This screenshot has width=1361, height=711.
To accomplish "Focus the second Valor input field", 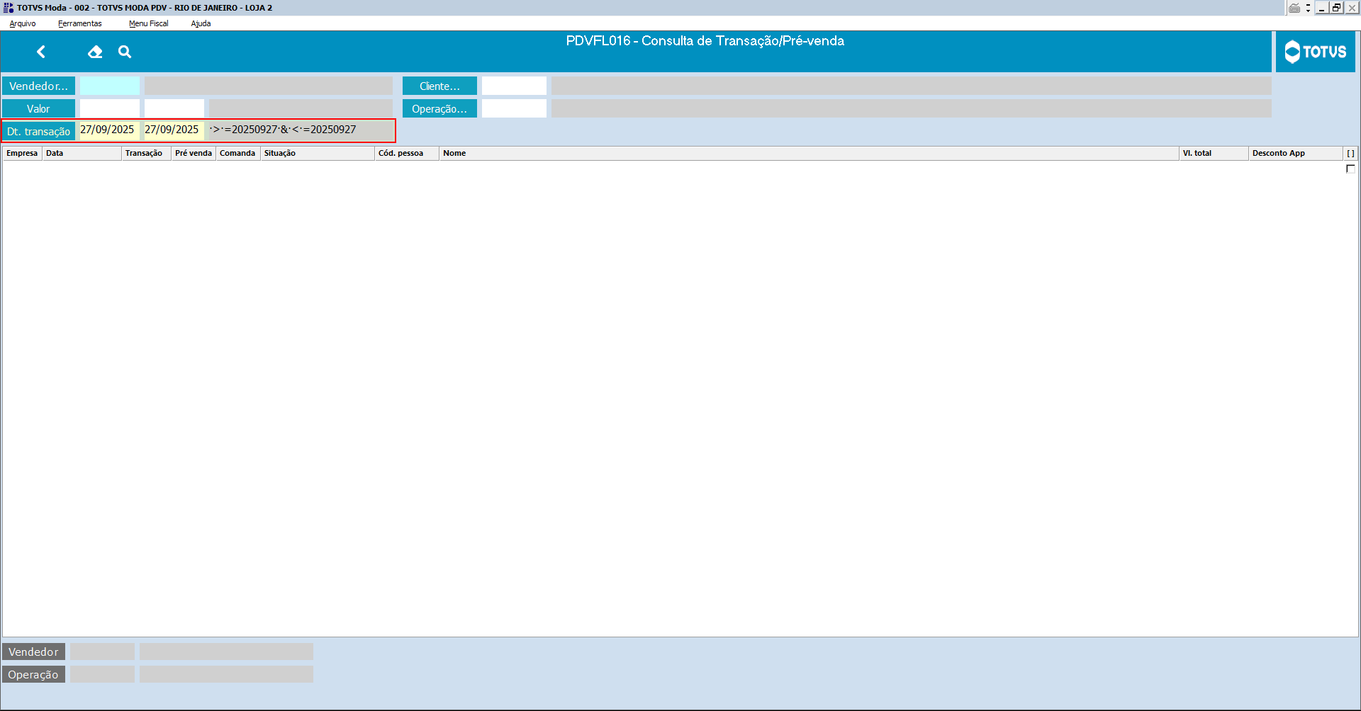I will click(x=174, y=108).
